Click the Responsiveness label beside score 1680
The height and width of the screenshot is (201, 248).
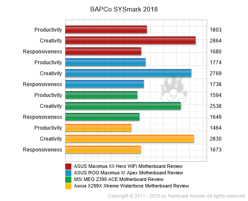(42, 51)
